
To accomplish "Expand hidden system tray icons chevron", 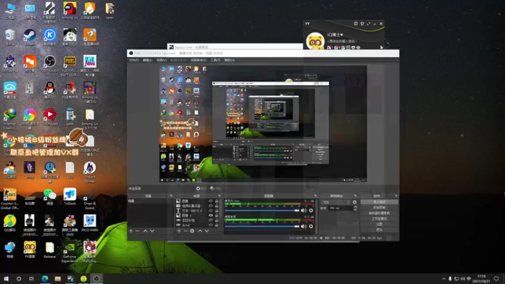I will coord(444,279).
